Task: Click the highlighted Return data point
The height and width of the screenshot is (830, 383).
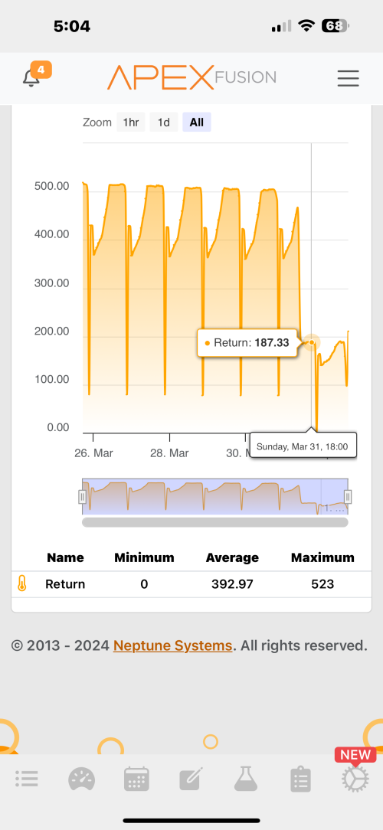Action: [x=312, y=342]
